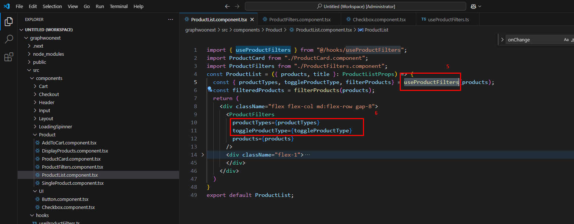
Task: Click the components breadcrumb segment
Action: coord(246,30)
